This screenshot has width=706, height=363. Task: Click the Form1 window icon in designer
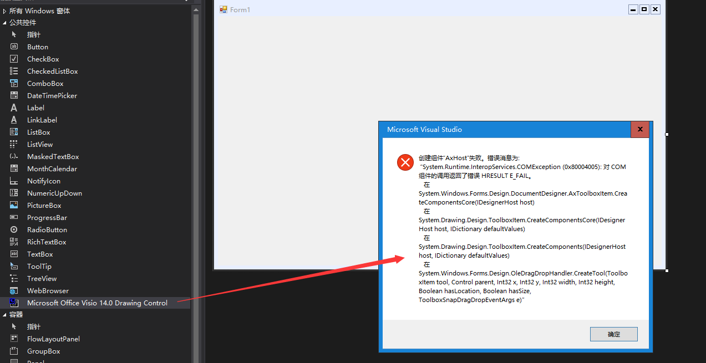coord(224,9)
